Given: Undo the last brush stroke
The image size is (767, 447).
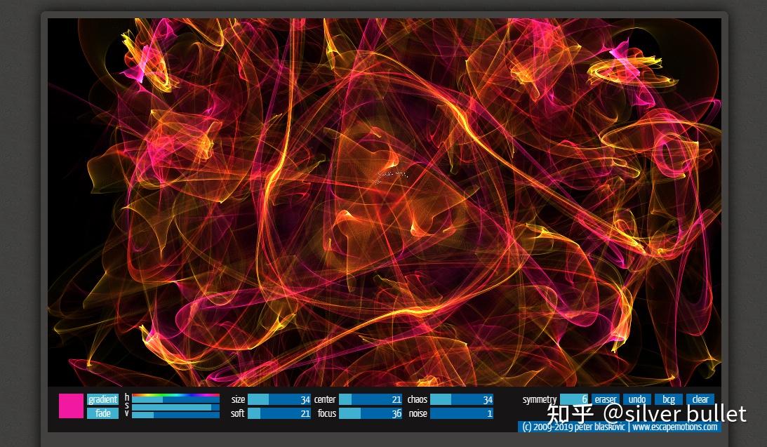Looking at the screenshot, I should point(636,399).
